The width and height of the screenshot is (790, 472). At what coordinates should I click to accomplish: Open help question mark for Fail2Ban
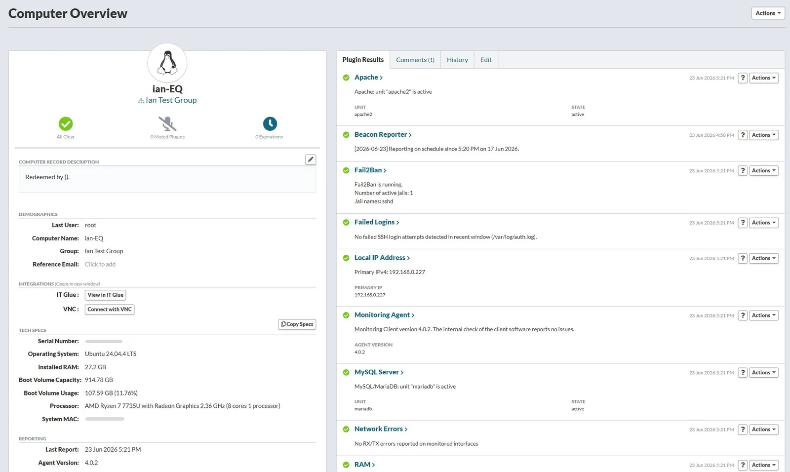(743, 171)
